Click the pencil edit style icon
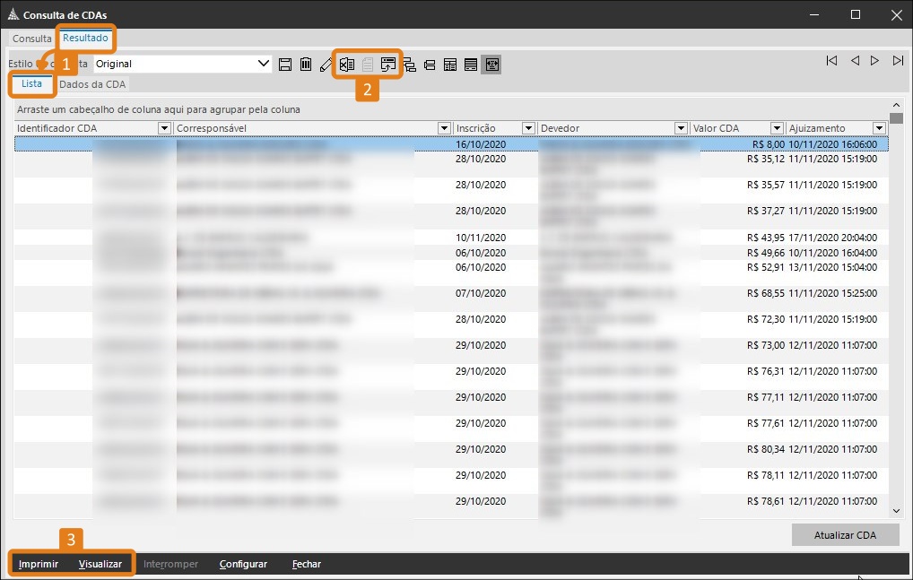 (x=326, y=64)
